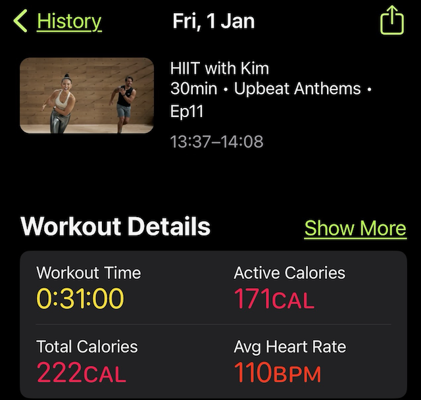The width and height of the screenshot is (421, 400).
Task: Select the Total Calories label
Action: (87, 346)
